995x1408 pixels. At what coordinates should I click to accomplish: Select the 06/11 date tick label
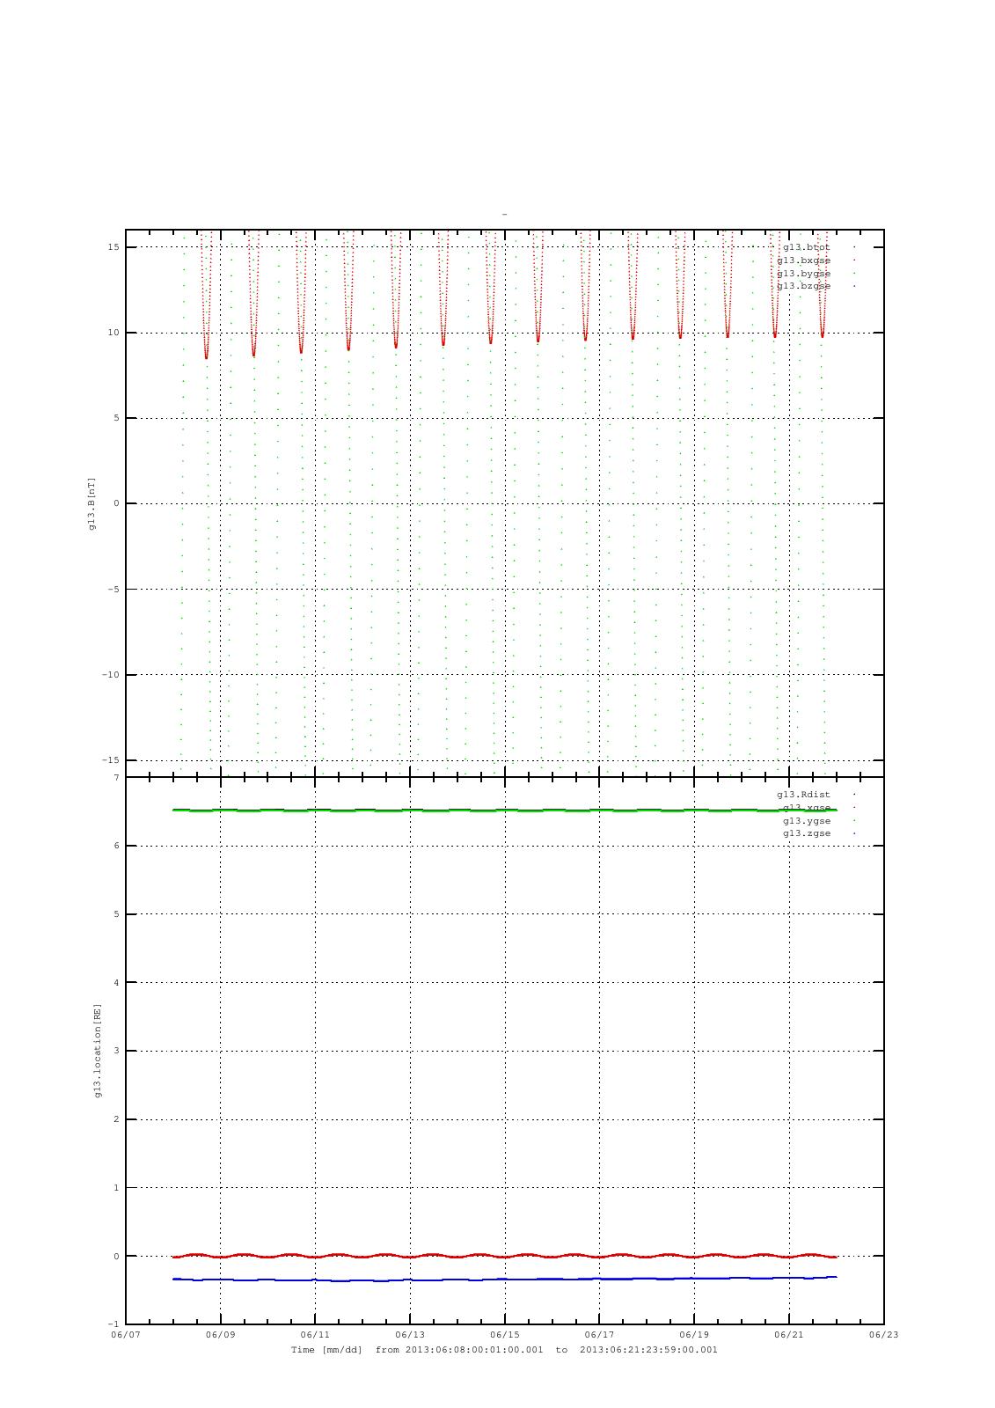pos(315,1335)
